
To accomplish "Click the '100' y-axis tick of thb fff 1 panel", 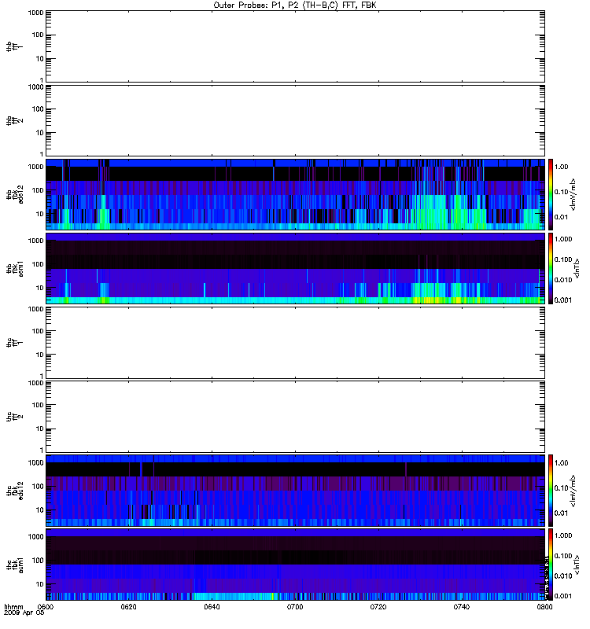I will coord(38,35).
